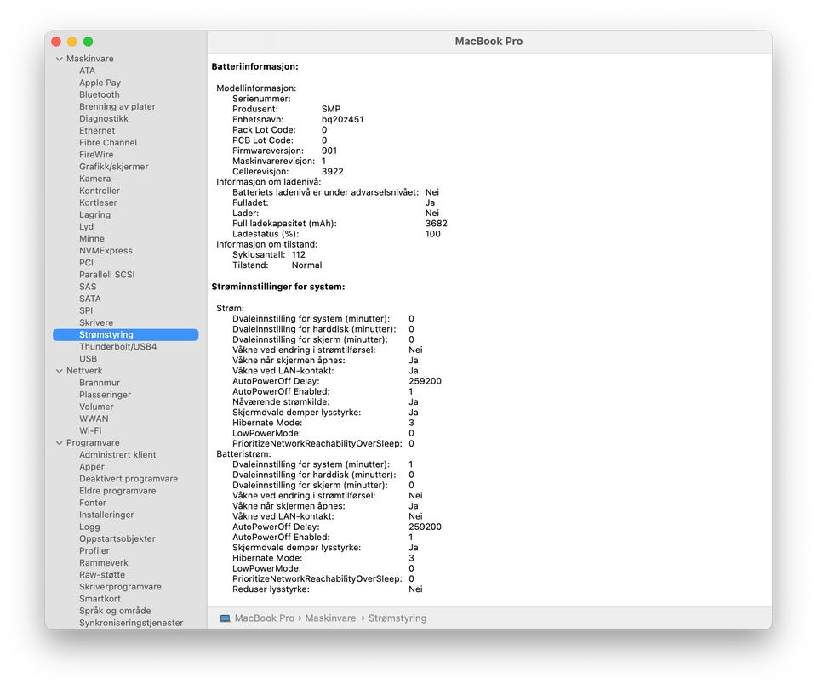Show WWAN information
This screenshot has height=689, width=817.
(x=94, y=419)
